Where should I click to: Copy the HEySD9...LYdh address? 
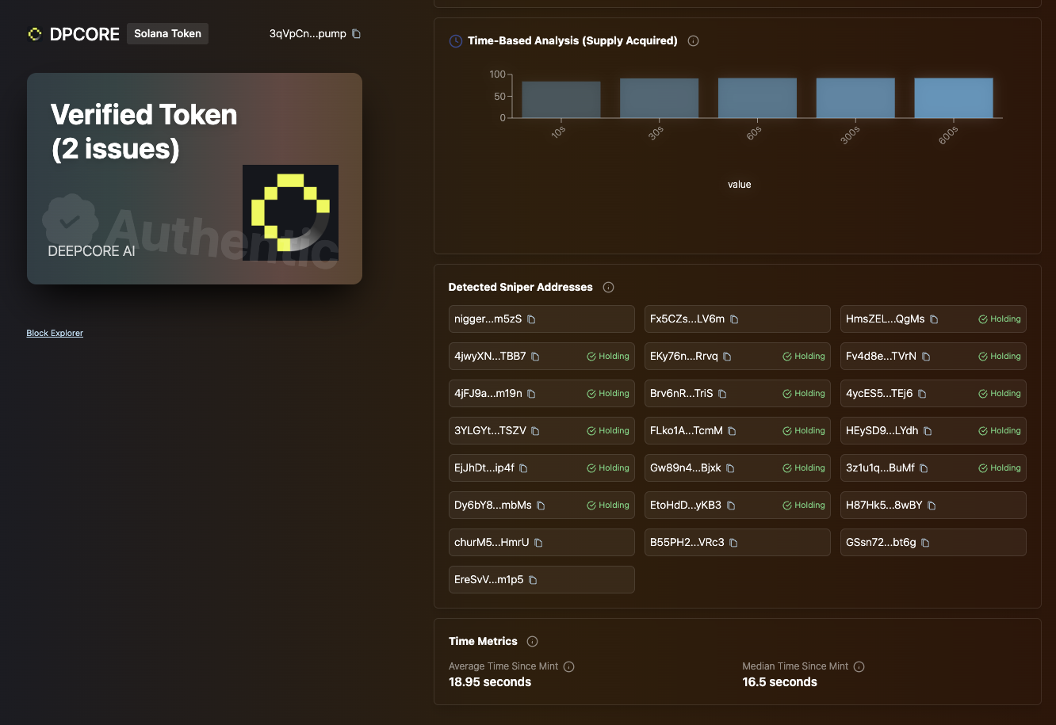coord(928,431)
